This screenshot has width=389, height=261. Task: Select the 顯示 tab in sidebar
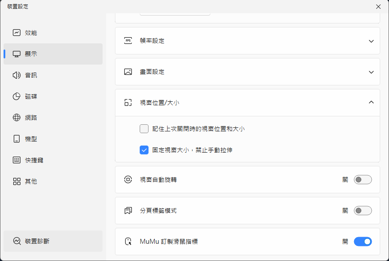coord(53,54)
